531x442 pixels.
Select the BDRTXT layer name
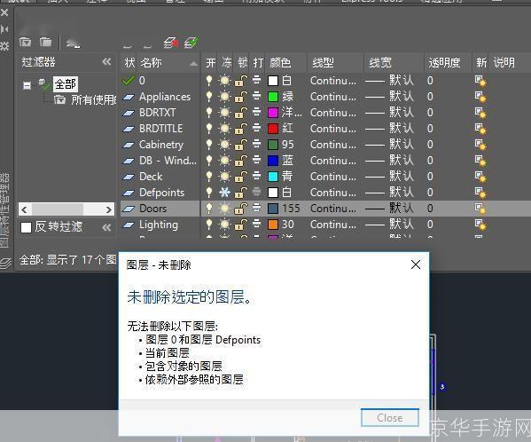(x=158, y=113)
